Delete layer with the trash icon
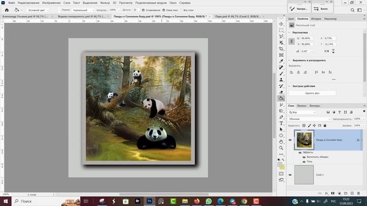 [358, 193]
